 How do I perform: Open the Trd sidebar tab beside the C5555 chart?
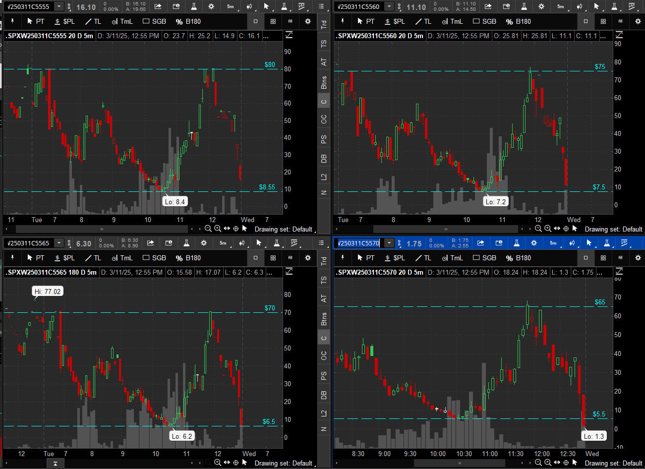coord(324,24)
